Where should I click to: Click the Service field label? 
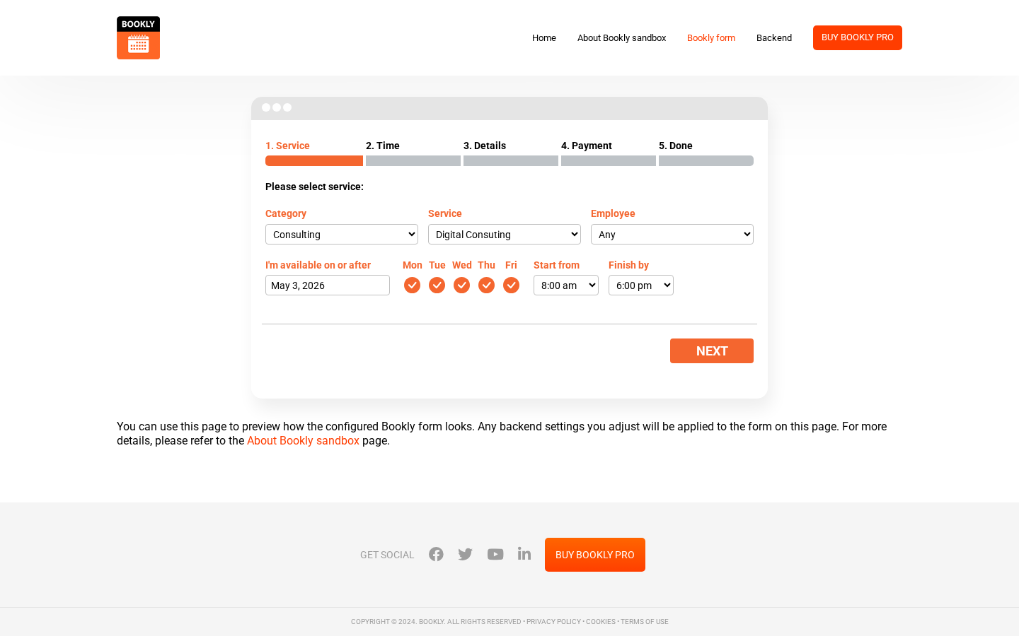coord(445,213)
